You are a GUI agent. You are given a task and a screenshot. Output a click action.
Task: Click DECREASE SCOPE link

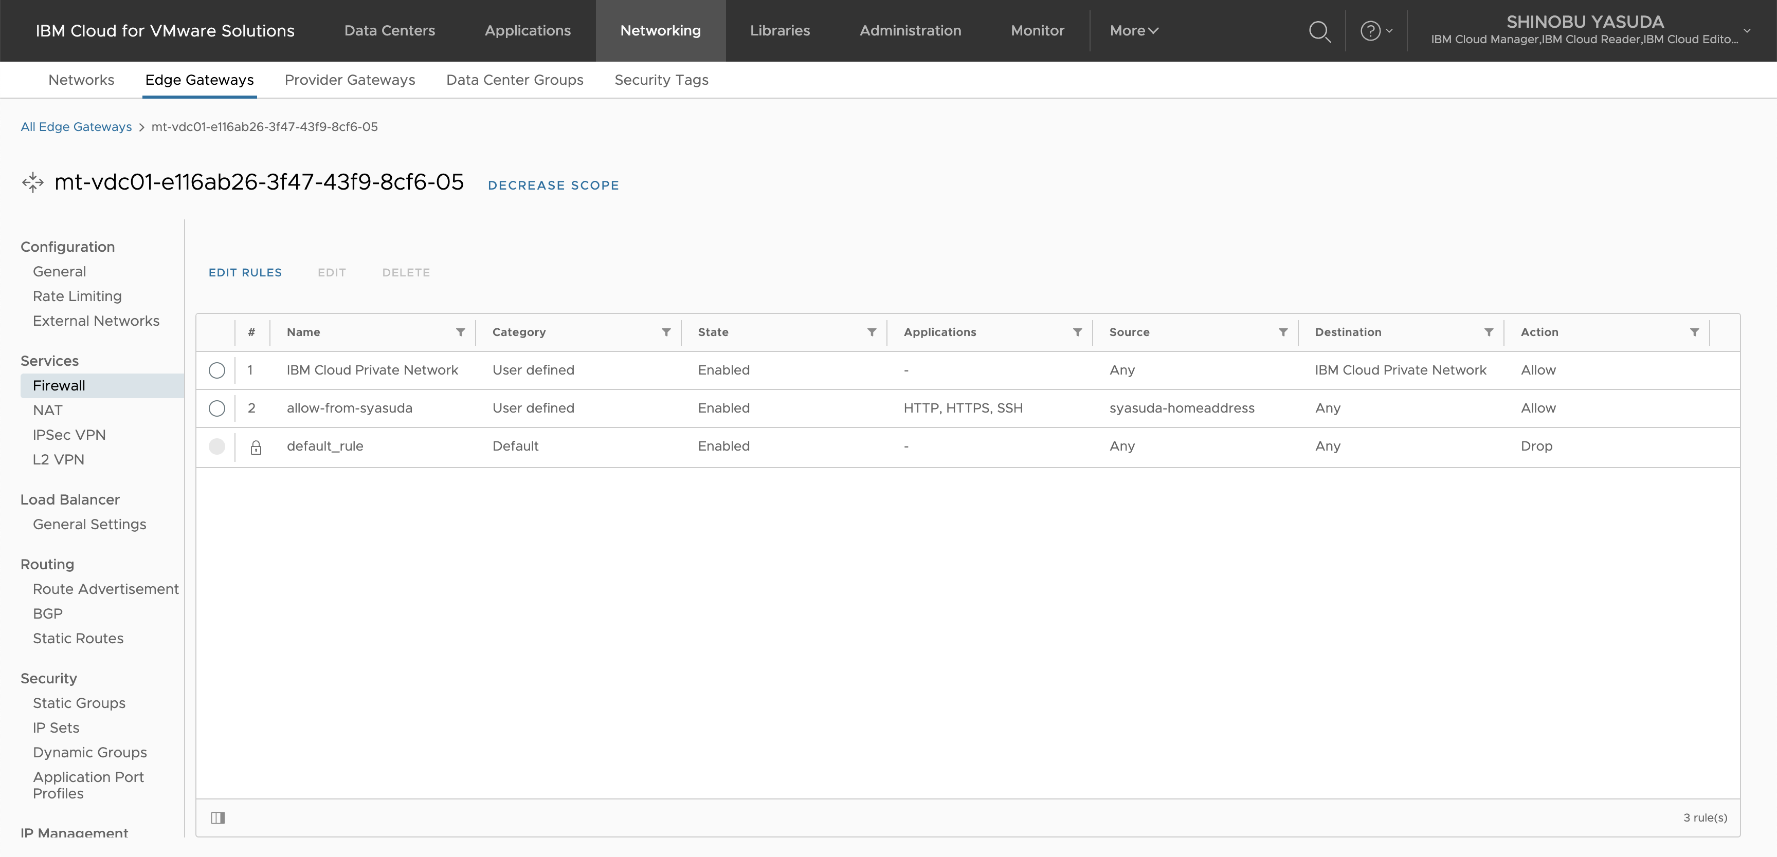[553, 185]
